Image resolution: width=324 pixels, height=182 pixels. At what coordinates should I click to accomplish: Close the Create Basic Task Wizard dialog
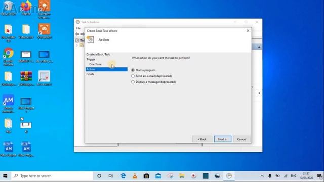[248, 31]
